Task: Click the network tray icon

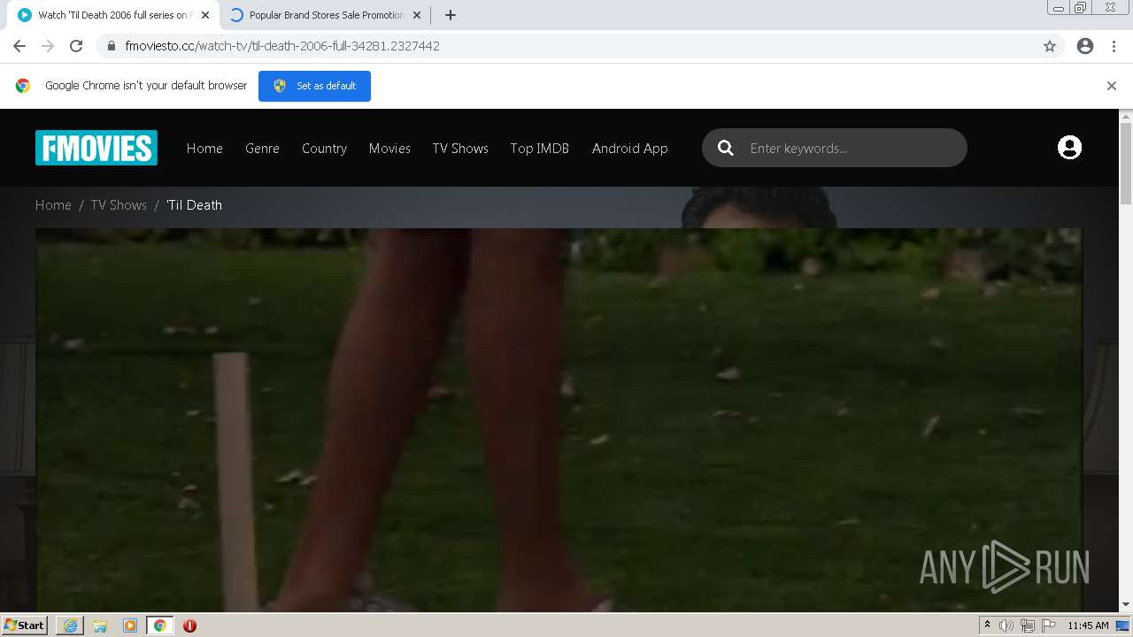Action: click(1028, 625)
